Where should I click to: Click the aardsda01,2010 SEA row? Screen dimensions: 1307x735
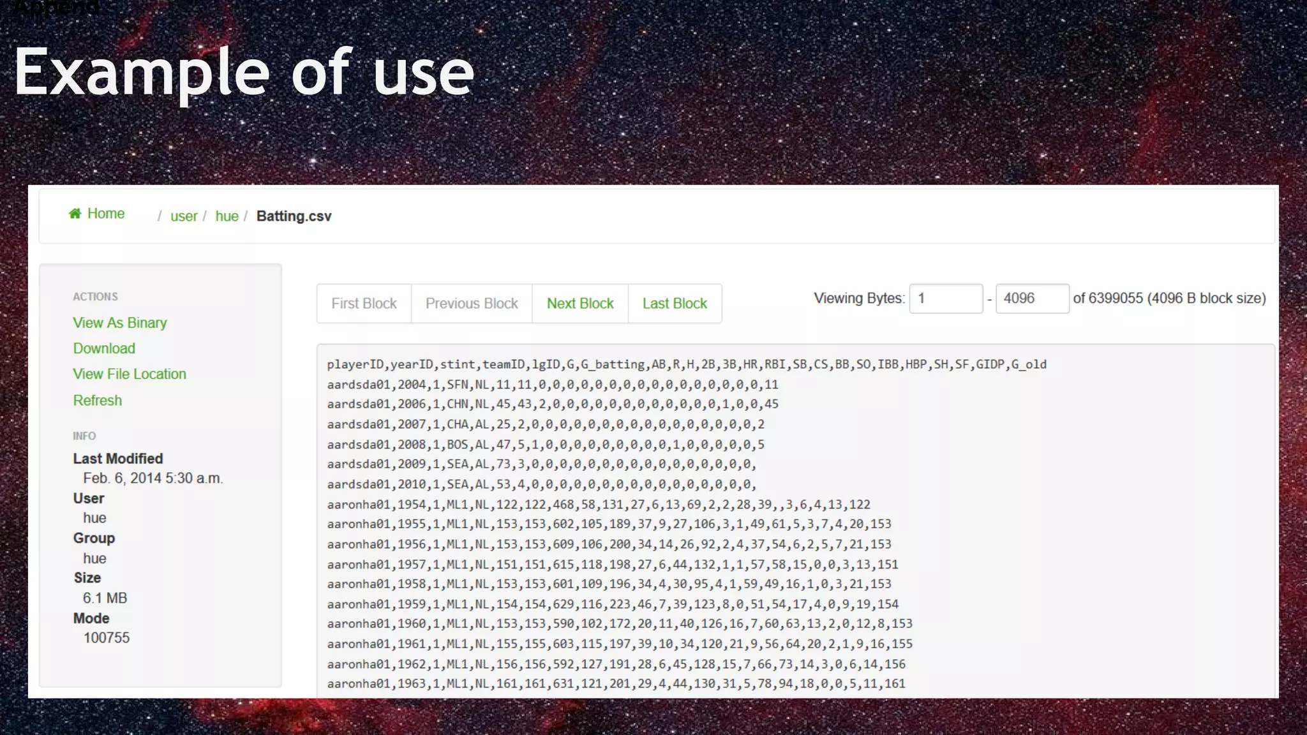[x=542, y=484]
